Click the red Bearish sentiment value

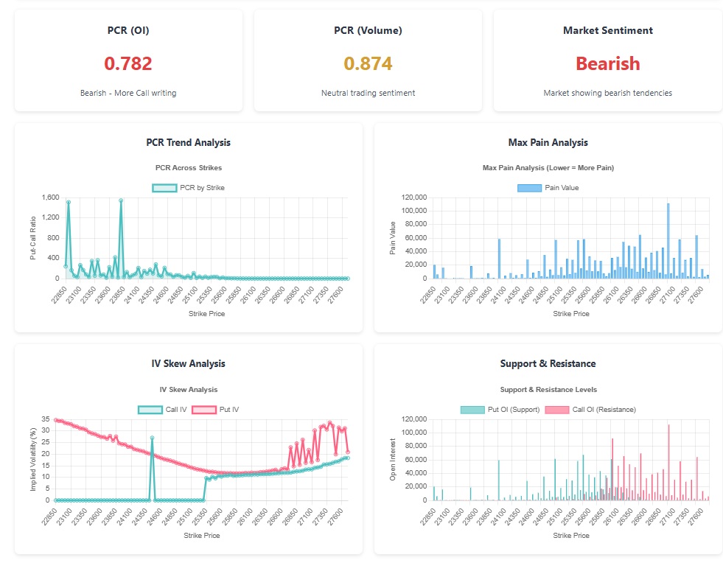tap(608, 63)
